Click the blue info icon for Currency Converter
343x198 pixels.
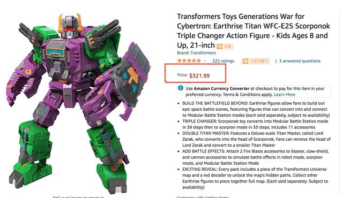pos(181,88)
